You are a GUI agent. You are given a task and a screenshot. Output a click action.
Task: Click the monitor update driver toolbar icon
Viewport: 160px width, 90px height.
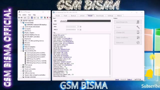click(x=41, y=18)
